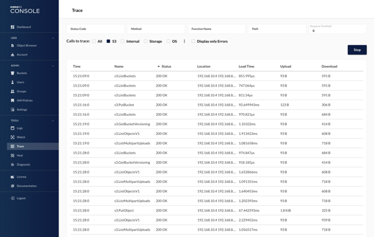
Task: Click the Diagnostic icon
Action: pyautogui.click(x=12, y=164)
